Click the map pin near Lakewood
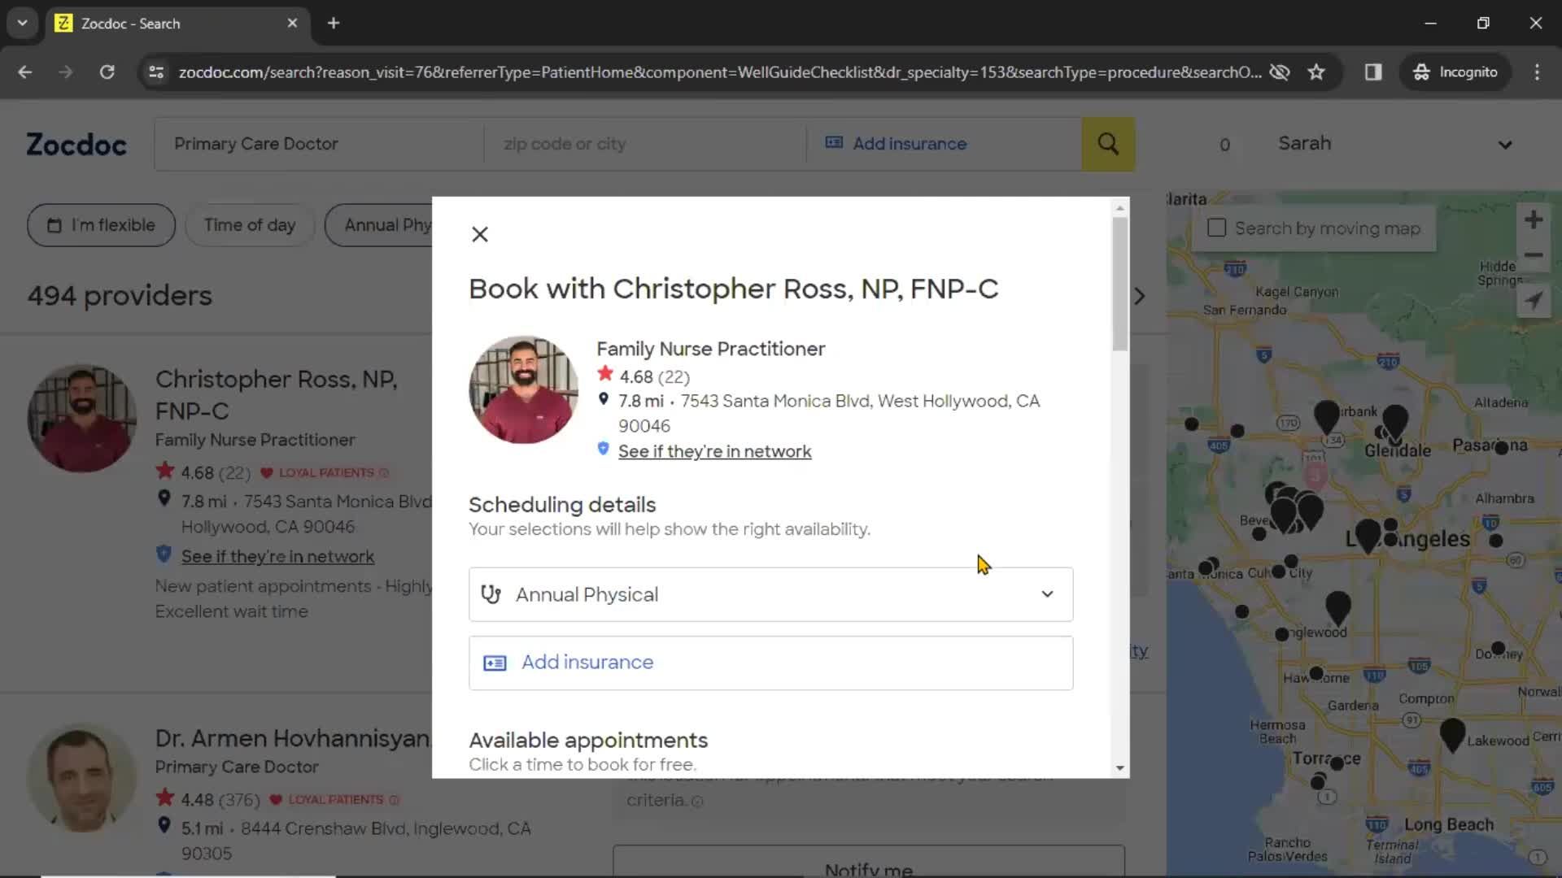The height and width of the screenshot is (878, 1562). tap(1452, 734)
